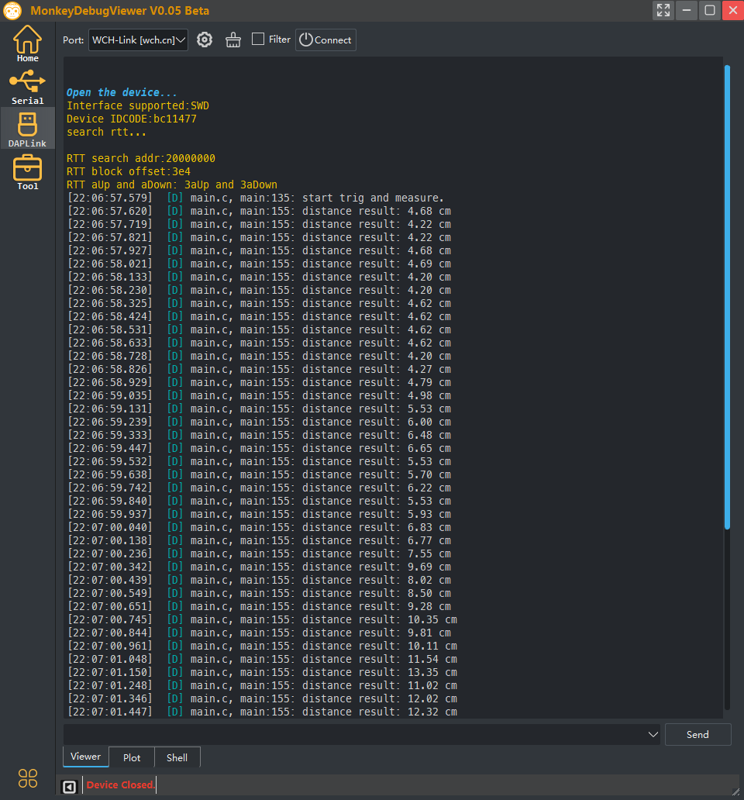Click the log line reading 6.77 cm

[259, 541]
